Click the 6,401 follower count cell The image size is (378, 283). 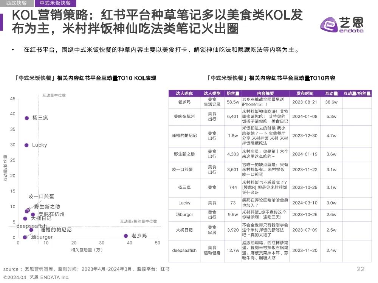coord(233,117)
